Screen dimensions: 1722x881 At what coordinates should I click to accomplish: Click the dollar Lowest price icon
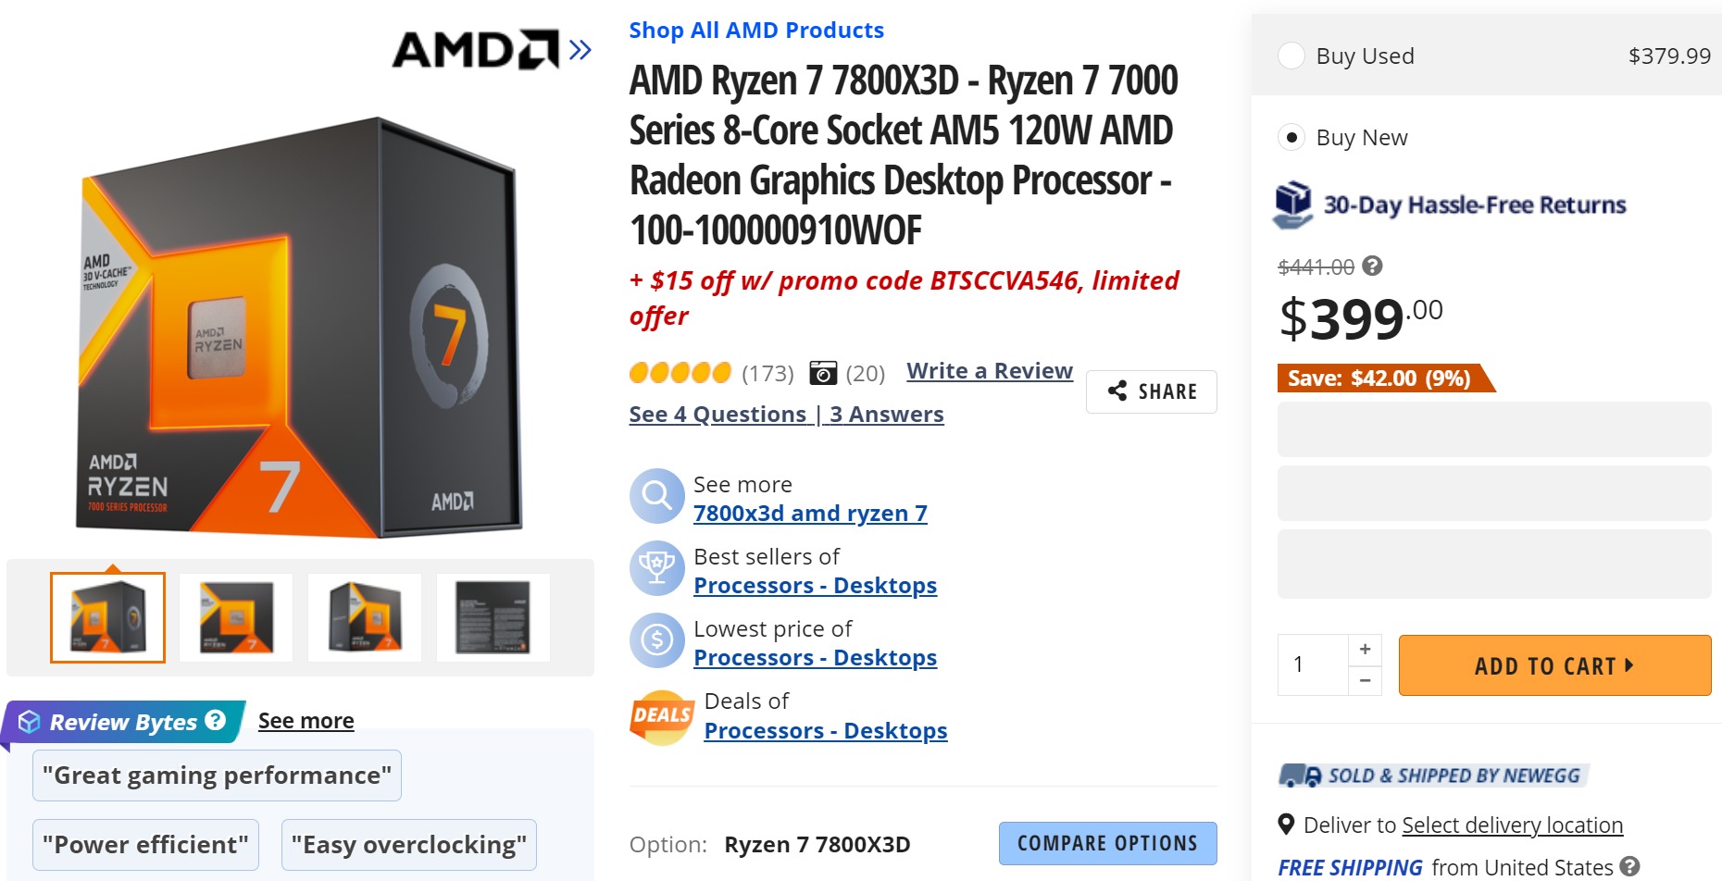click(656, 640)
